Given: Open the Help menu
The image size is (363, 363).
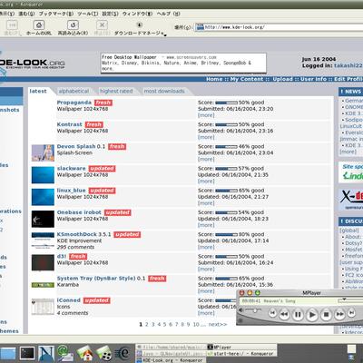Looking at the screenshot, I should [x=168, y=14].
